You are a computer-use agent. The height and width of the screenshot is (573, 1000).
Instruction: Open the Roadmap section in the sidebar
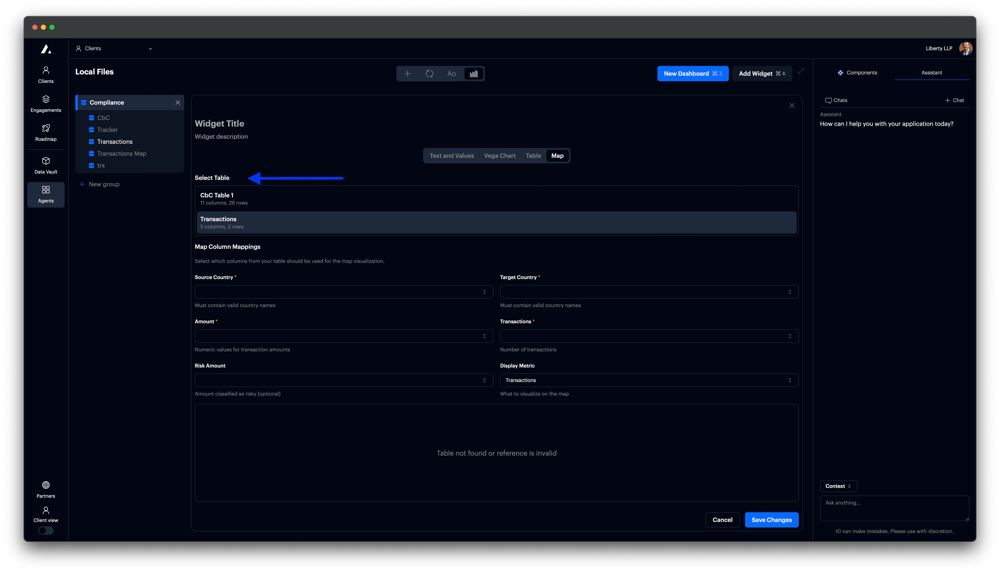click(x=46, y=132)
